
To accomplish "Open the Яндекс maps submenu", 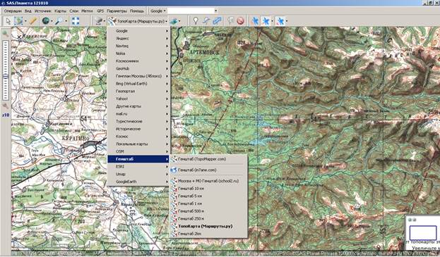I will tap(138, 38).
